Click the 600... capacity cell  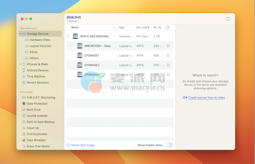(x=157, y=56)
